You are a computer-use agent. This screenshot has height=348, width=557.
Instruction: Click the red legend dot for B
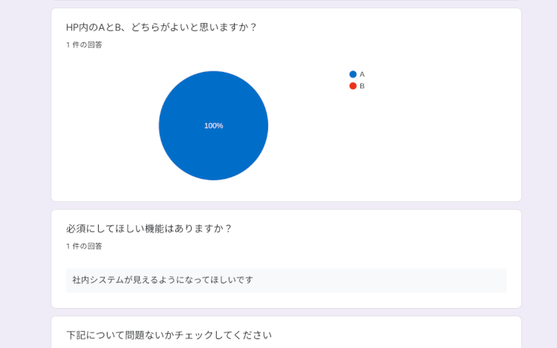[353, 86]
